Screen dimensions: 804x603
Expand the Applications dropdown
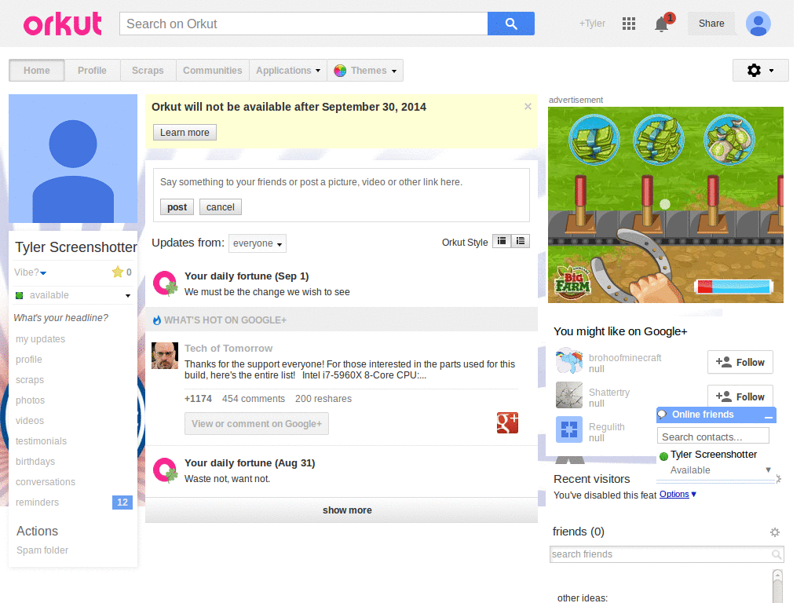pos(288,70)
